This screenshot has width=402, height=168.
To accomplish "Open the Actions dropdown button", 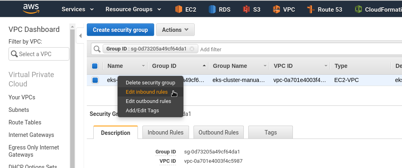I will [x=175, y=30].
